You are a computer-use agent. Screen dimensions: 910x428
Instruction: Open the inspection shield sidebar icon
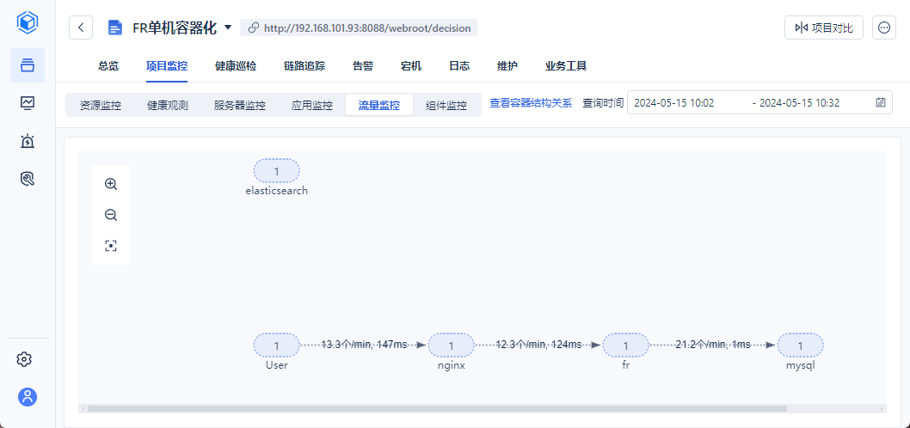click(28, 179)
